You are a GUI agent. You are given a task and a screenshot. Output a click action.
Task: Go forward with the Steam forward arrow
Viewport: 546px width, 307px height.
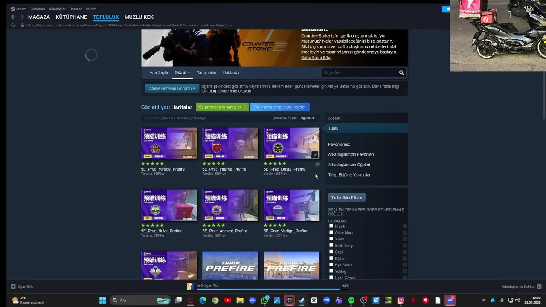pyautogui.click(x=21, y=17)
